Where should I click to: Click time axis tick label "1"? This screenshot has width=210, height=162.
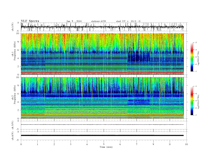coord(37,144)
